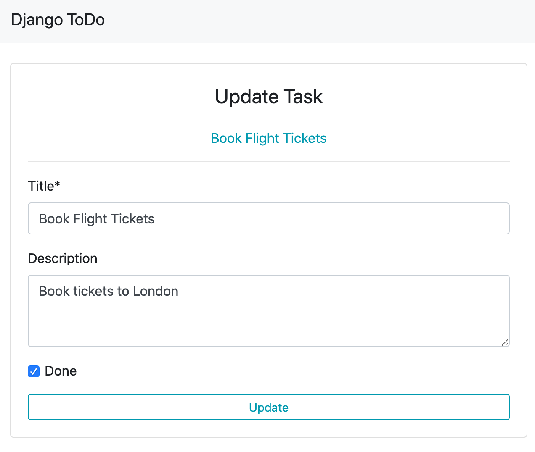The width and height of the screenshot is (535, 452).
Task: Click the divider line above Title label
Action: tap(268, 162)
